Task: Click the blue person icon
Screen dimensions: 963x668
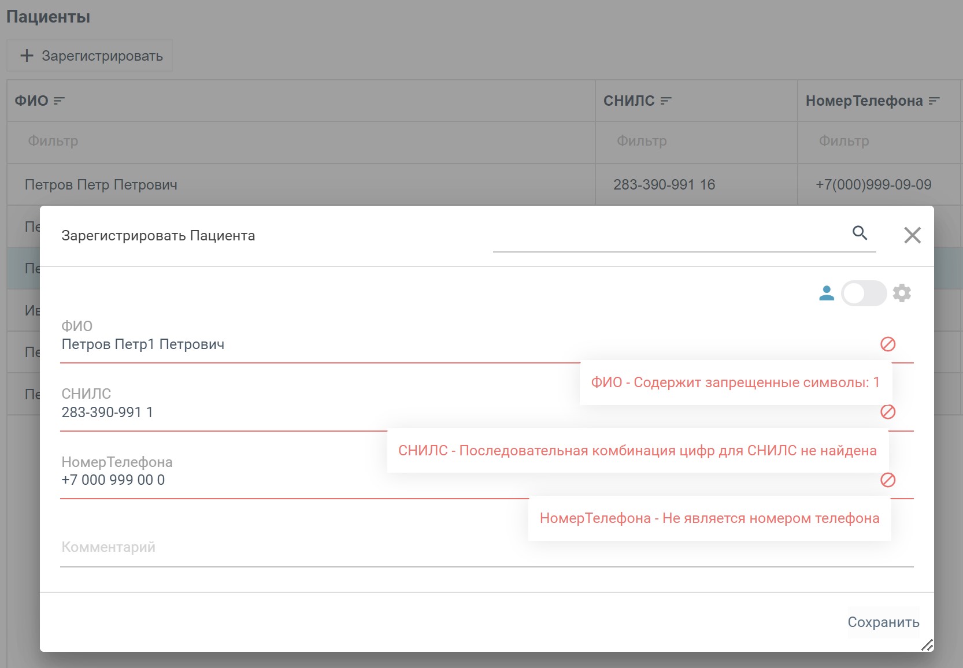Action: coord(827,294)
